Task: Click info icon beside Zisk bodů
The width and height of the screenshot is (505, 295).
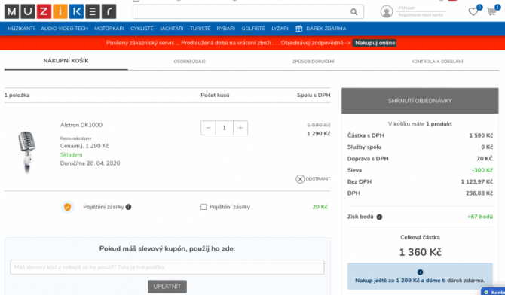Action: pyautogui.click(x=379, y=217)
